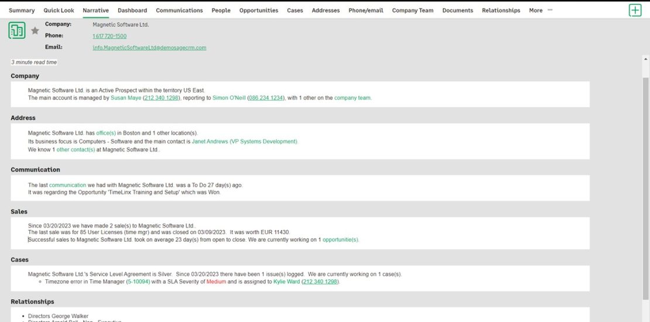Click the opportunitie(s) link in Sales
This screenshot has width=650, height=322.
click(x=340, y=239)
